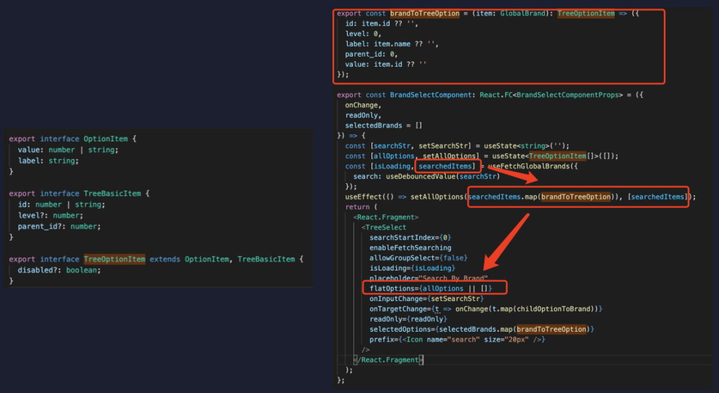
Task: Click the 'readOnly={readOnly}' prop
Action: 408,318
